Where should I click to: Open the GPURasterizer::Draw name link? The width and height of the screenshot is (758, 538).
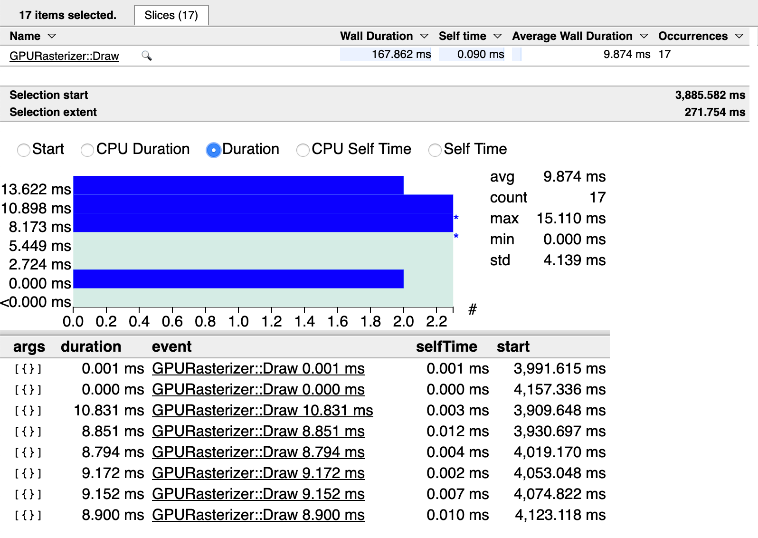[64, 56]
